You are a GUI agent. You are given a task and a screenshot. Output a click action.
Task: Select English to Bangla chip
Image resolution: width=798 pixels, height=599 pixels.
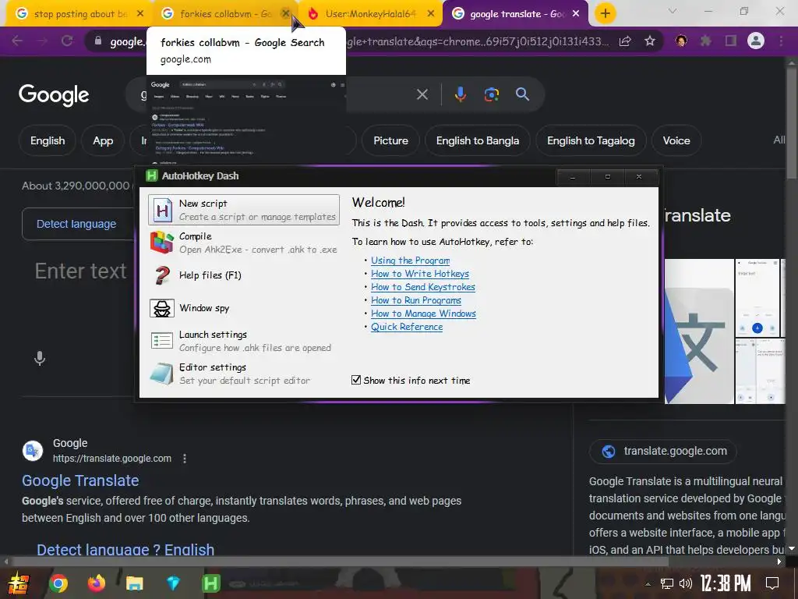tap(478, 140)
